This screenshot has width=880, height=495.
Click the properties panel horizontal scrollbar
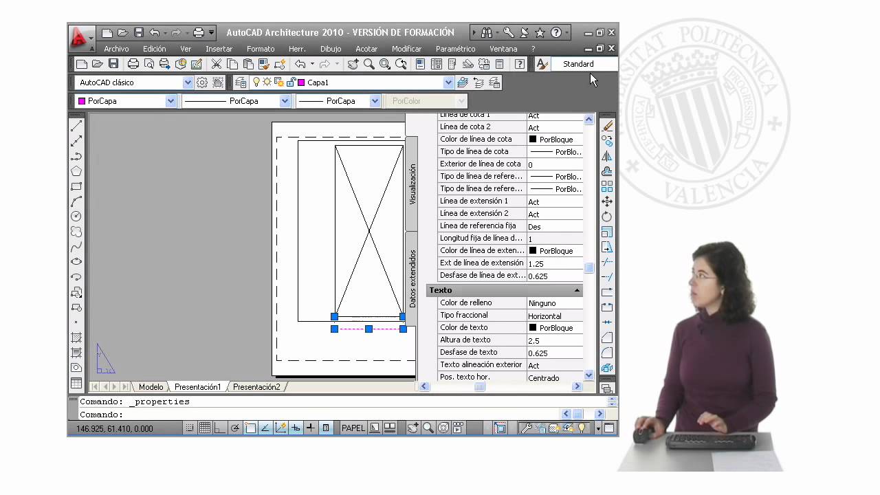pyautogui.click(x=500, y=387)
